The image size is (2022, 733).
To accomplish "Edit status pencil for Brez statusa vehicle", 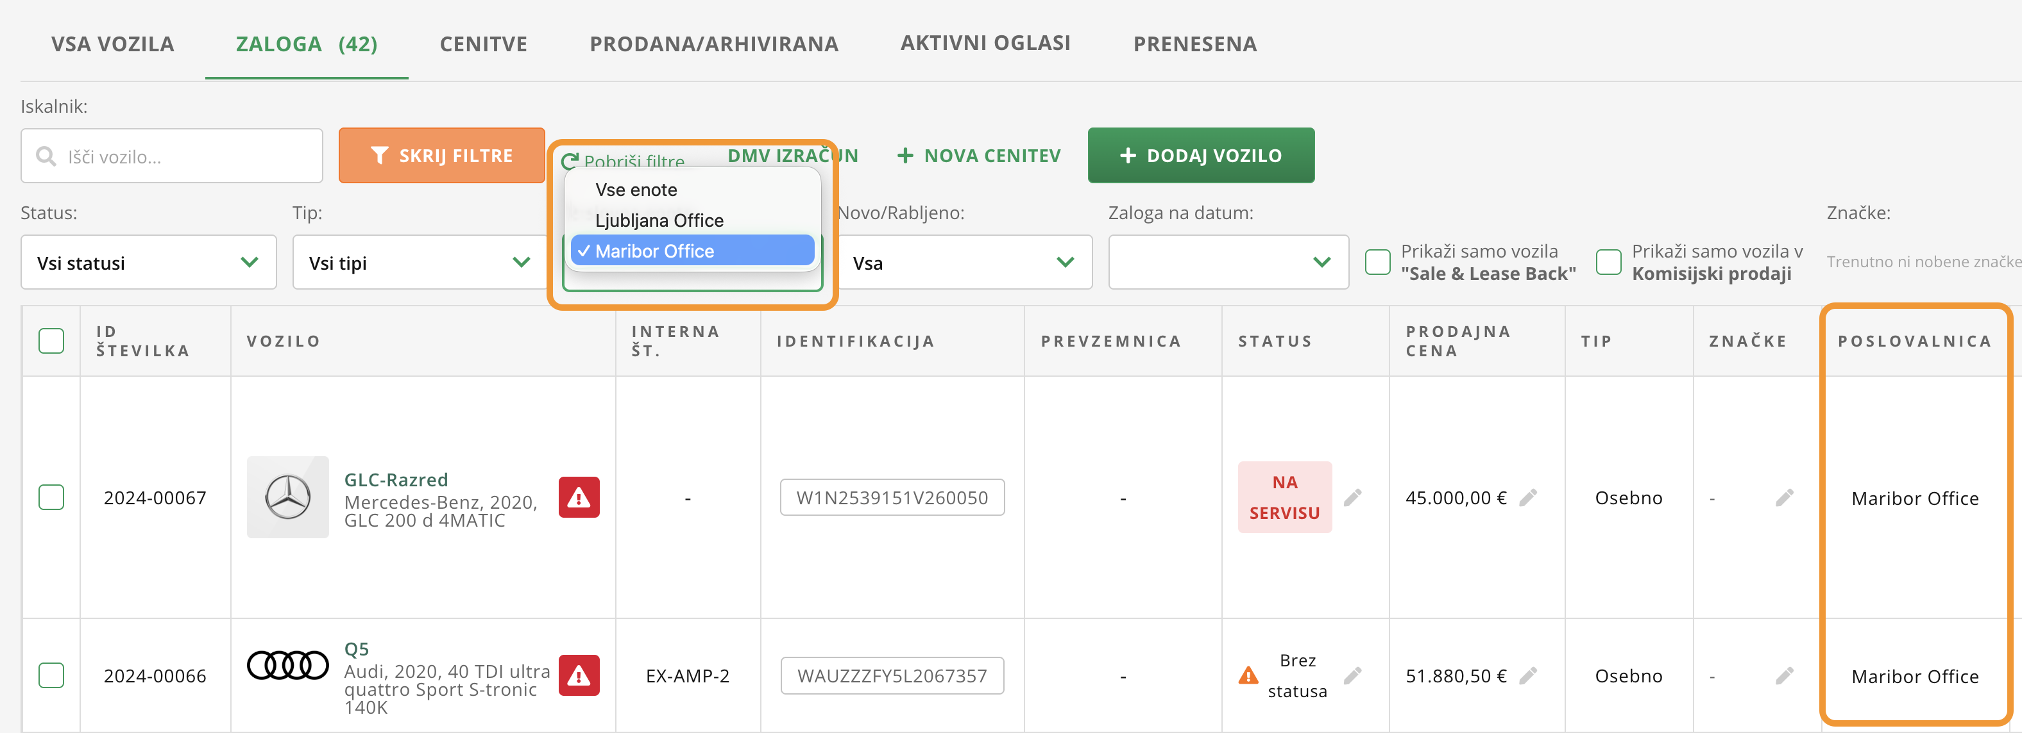I will tap(1352, 675).
